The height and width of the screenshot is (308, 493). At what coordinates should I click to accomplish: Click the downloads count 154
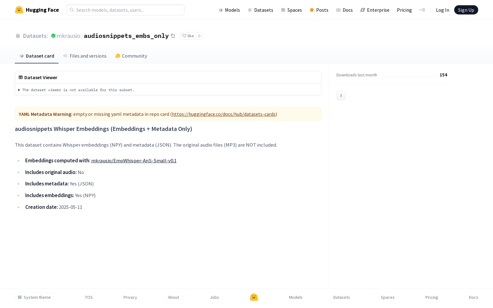[x=443, y=75]
